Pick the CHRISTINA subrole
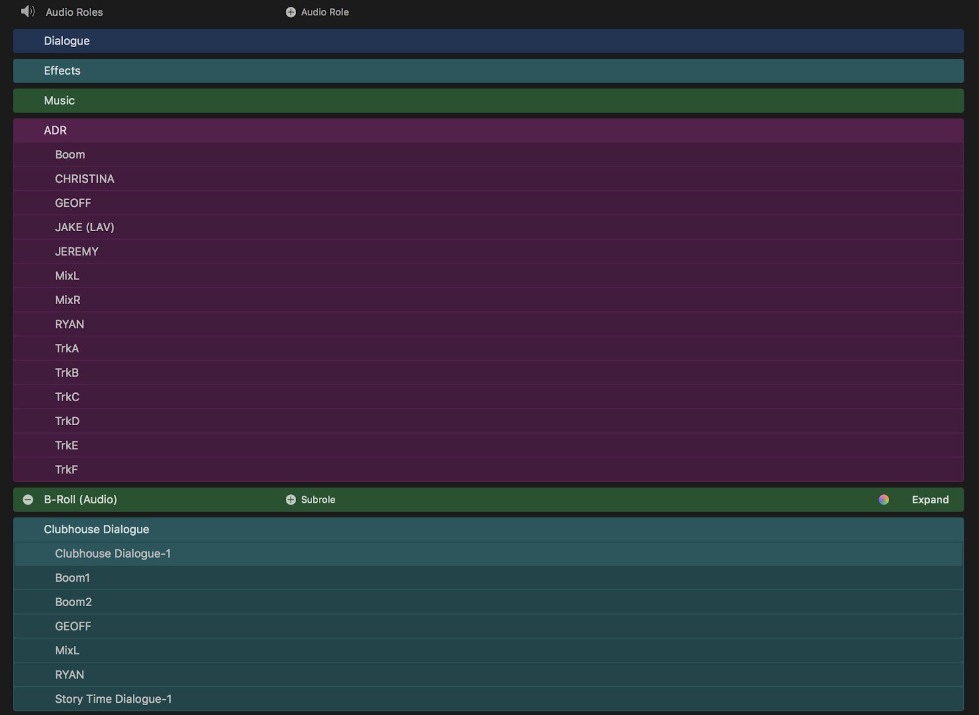The width and height of the screenshot is (979, 715). [x=488, y=179]
